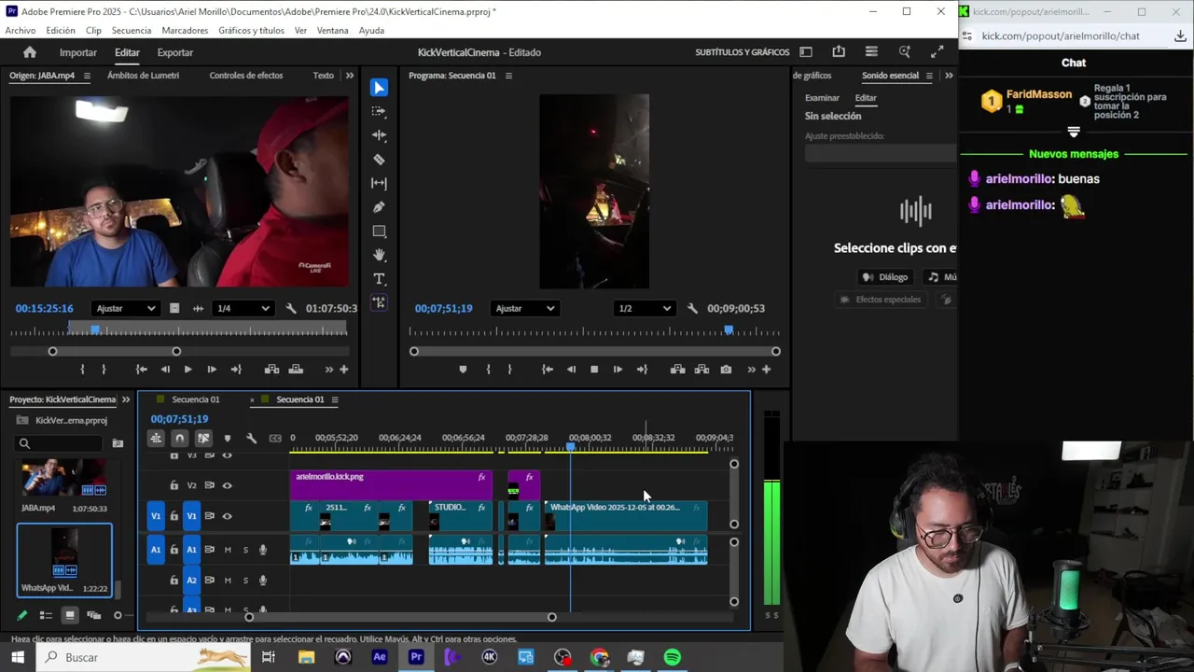The image size is (1194, 672).
Task: Play the Source monitor clip
Action: point(187,370)
